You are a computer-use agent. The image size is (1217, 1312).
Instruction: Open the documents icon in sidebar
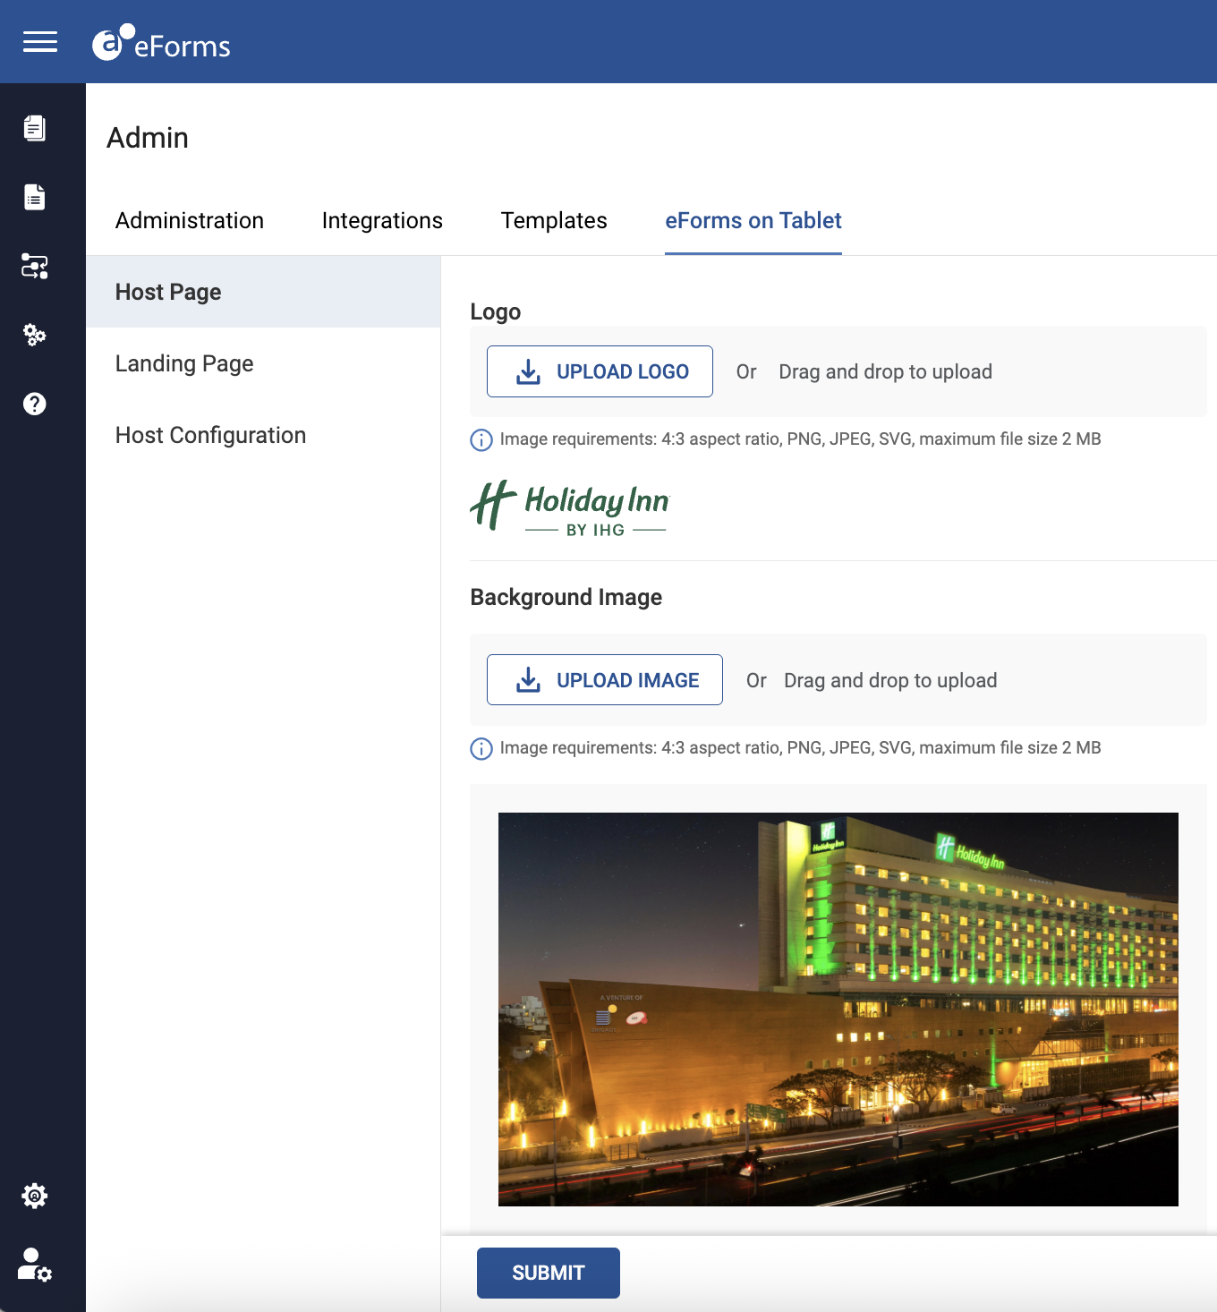click(35, 128)
